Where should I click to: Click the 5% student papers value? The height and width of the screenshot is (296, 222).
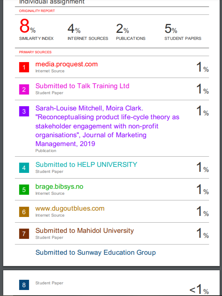tap(171, 28)
